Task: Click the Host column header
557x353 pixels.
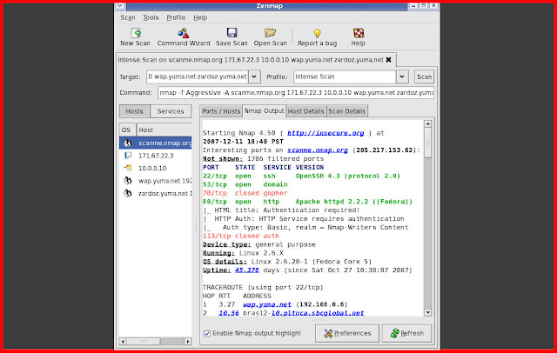Action: click(x=164, y=130)
